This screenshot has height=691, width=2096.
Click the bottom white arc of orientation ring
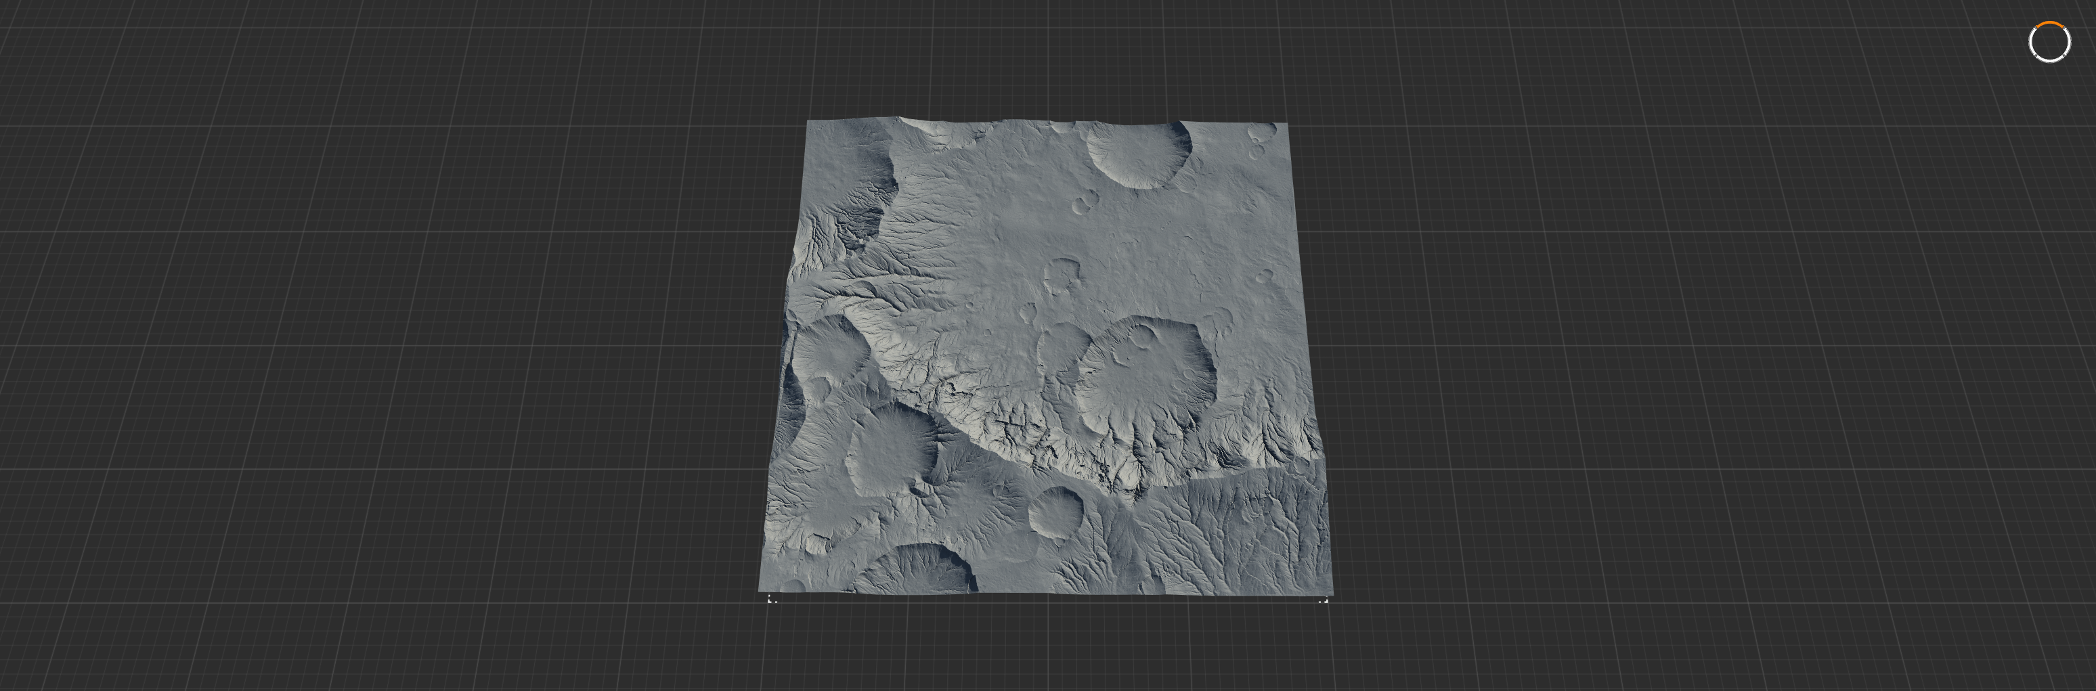[2051, 61]
